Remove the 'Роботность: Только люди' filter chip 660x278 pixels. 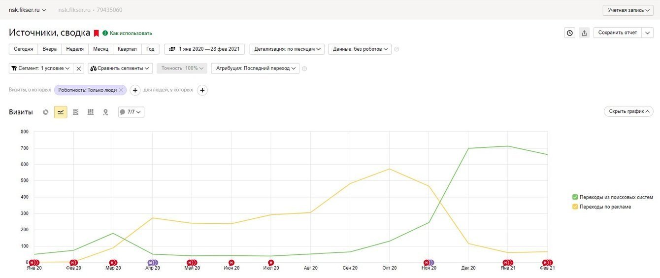pos(121,90)
